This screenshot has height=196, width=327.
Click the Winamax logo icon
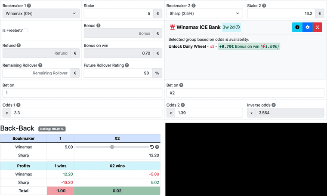(173, 27)
